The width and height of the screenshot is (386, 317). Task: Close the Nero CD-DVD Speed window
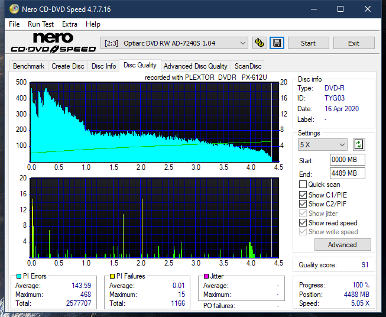pyautogui.click(x=368, y=9)
